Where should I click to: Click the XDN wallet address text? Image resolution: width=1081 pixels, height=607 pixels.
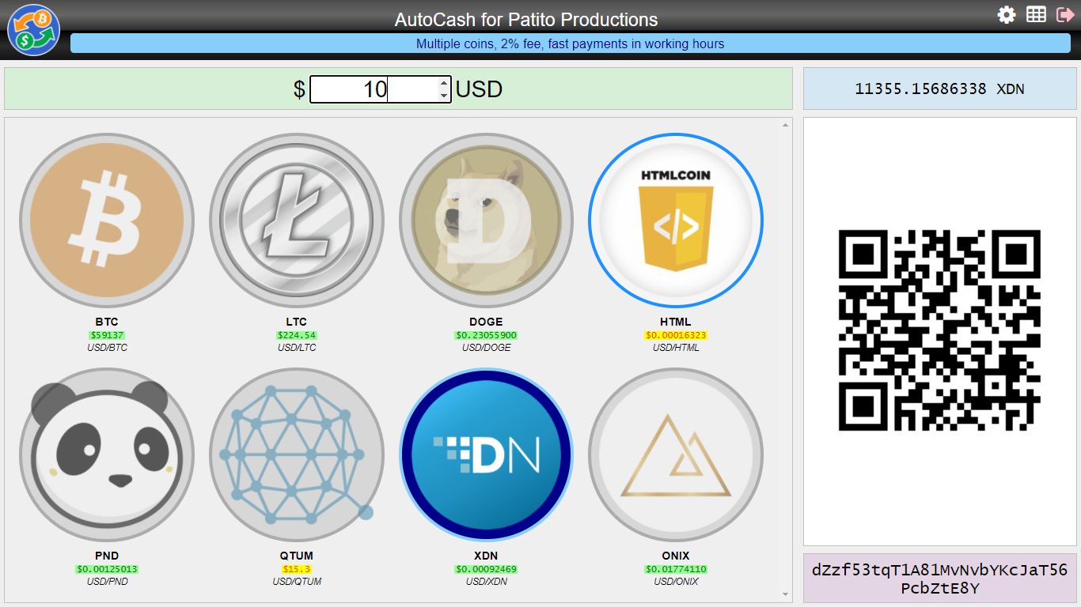(x=940, y=579)
